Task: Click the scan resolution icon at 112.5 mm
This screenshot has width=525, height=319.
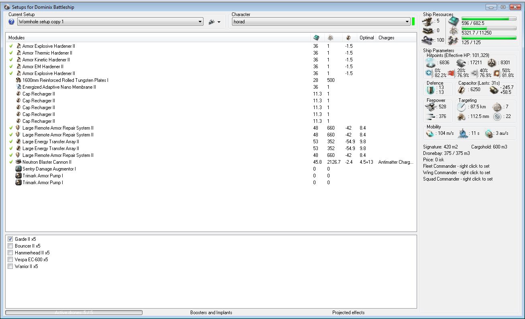Action: point(462,117)
